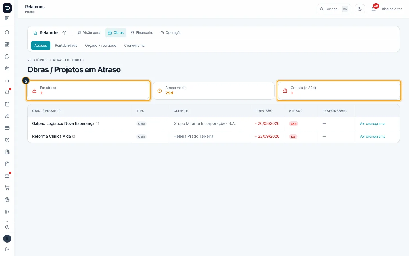Open Galpão Logístico Nova Esperança external link icon
The width and height of the screenshot is (409, 256).
(97, 123)
